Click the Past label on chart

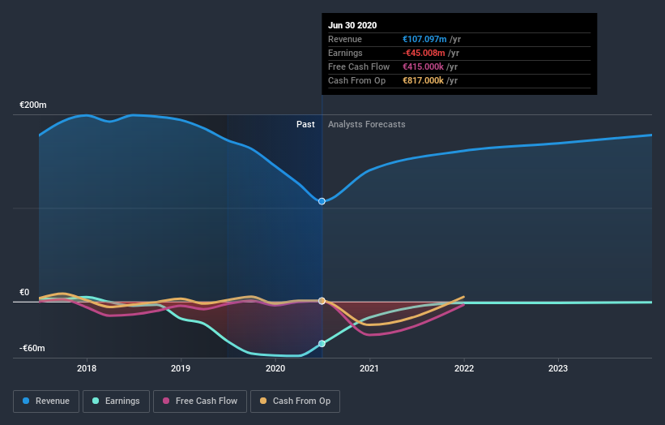305,124
